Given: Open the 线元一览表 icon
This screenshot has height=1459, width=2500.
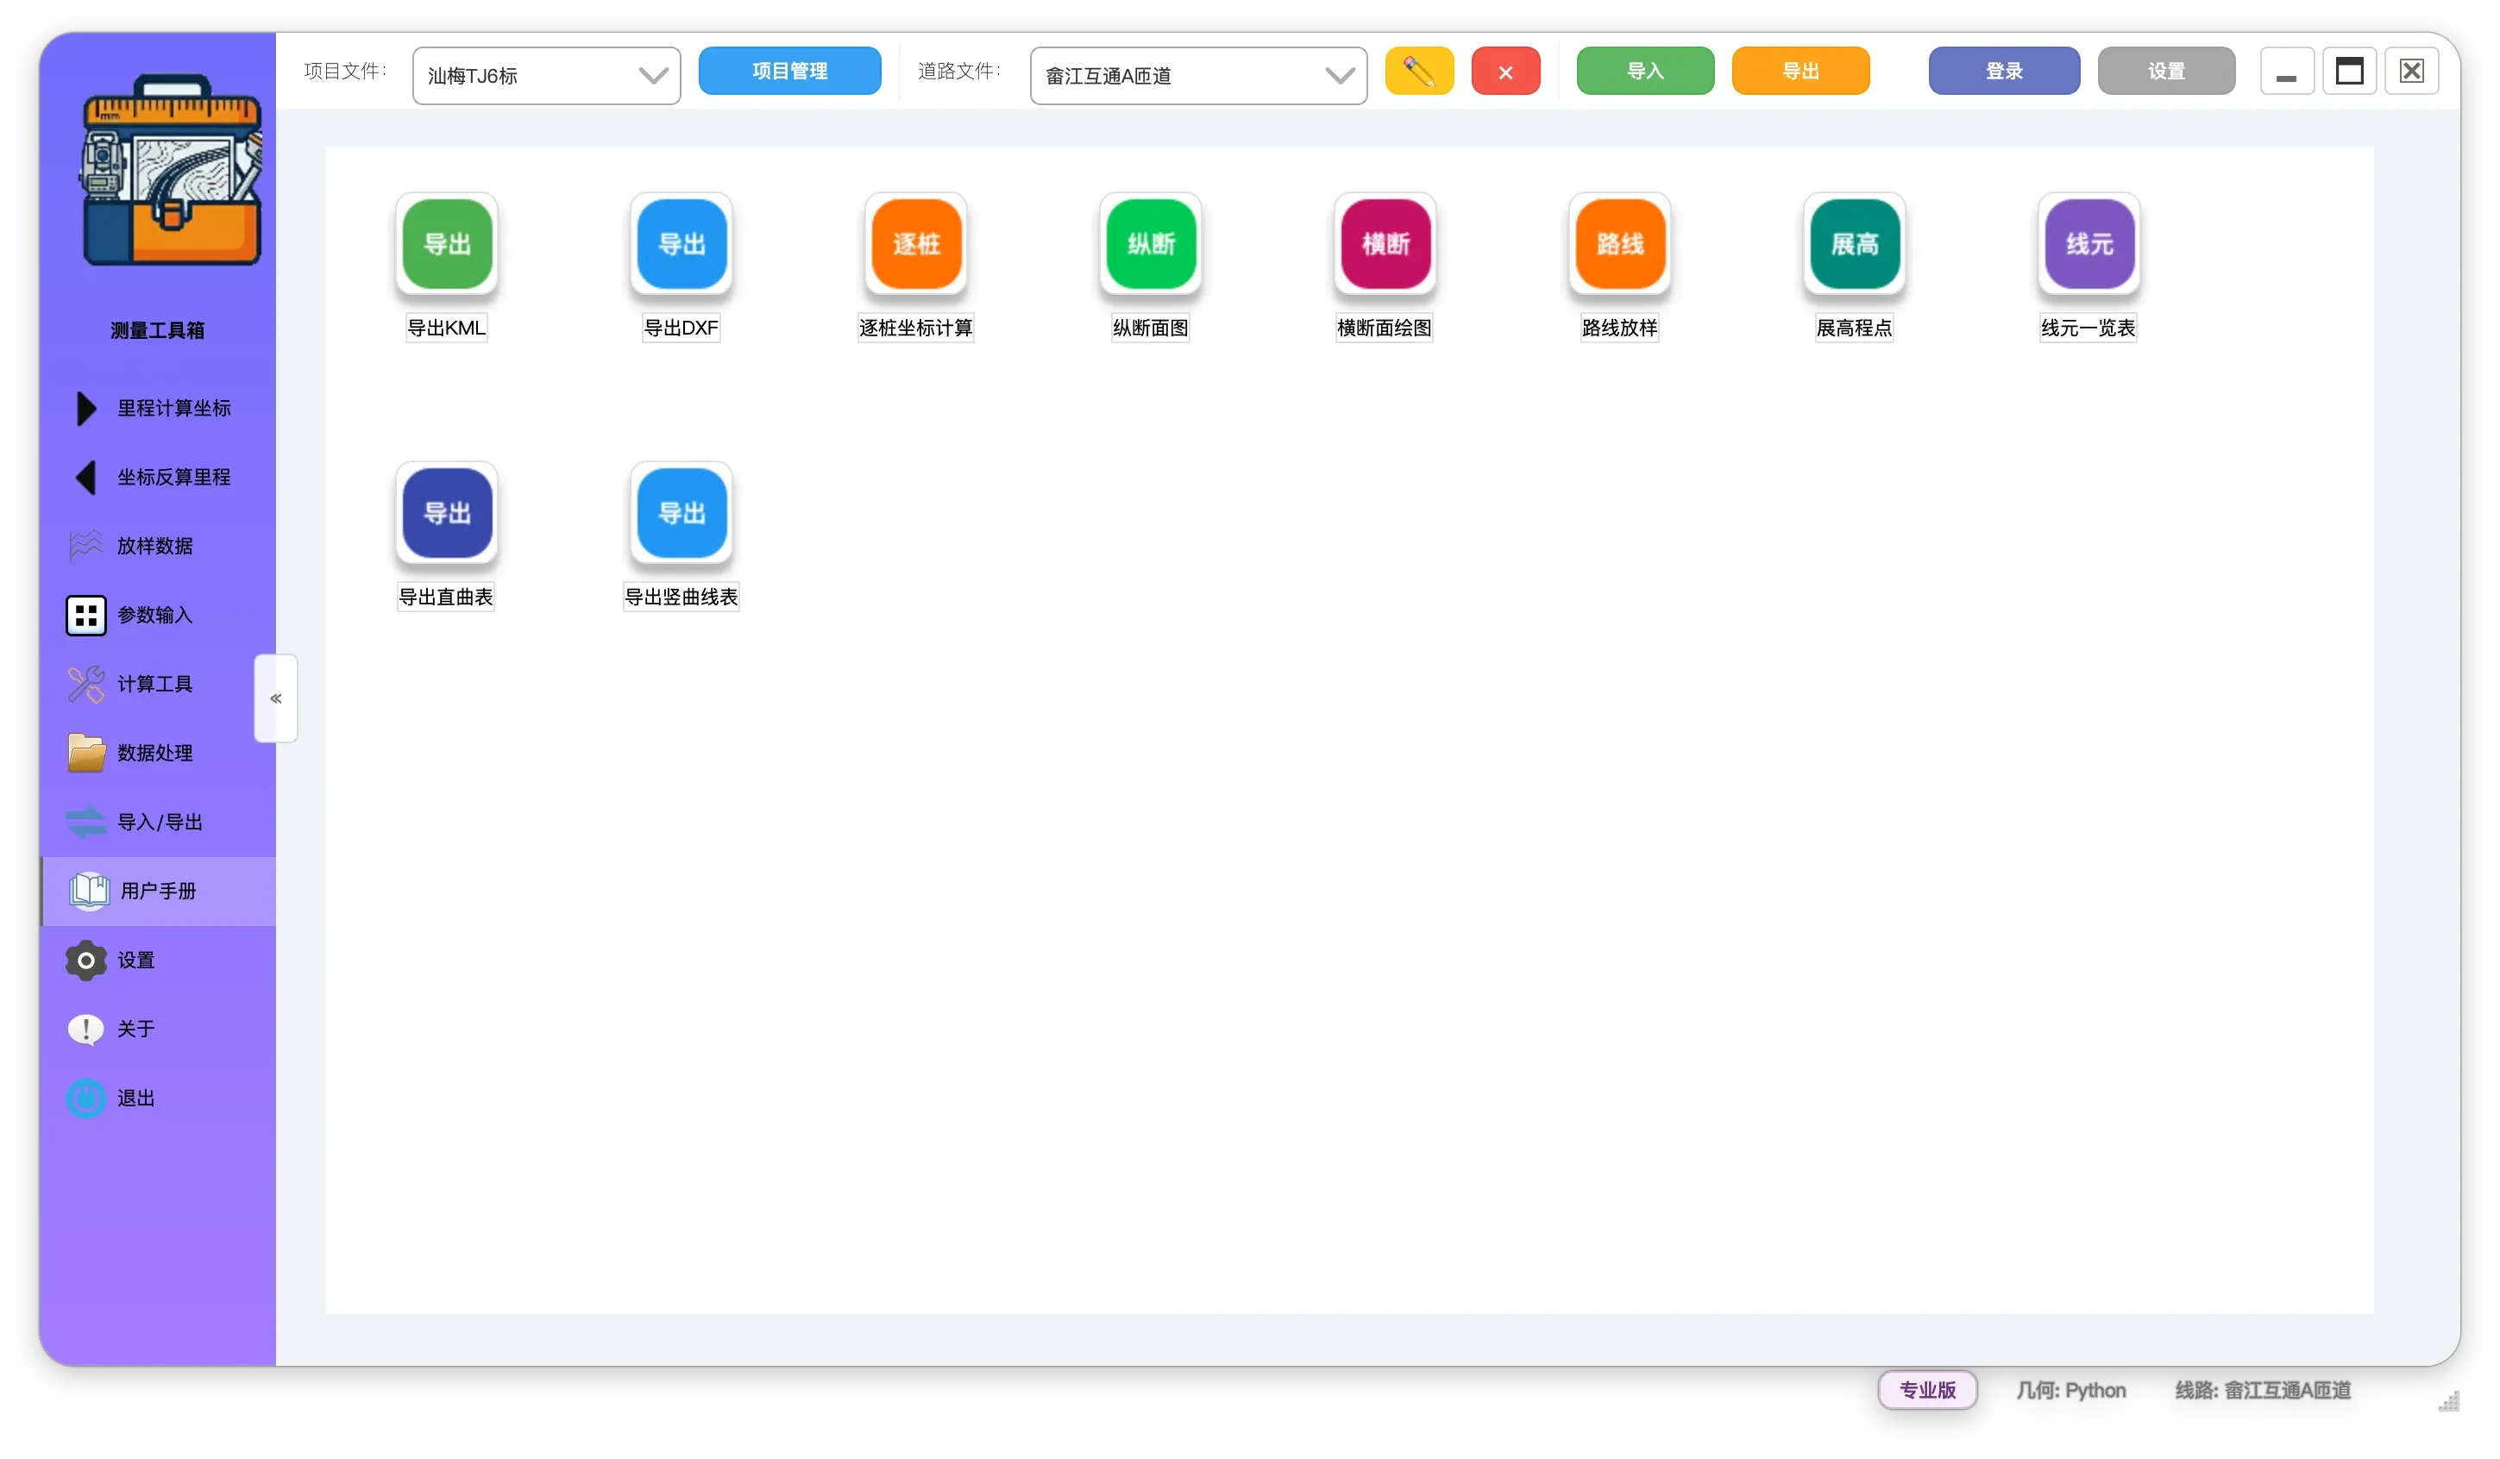Looking at the screenshot, I should [2089, 244].
